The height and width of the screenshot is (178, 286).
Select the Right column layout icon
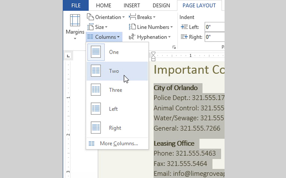tap(96, 127)
